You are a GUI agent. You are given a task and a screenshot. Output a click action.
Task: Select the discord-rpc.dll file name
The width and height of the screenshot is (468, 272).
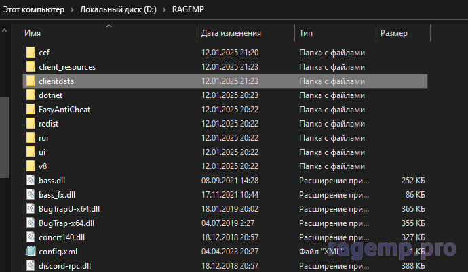tap(64, 266)
